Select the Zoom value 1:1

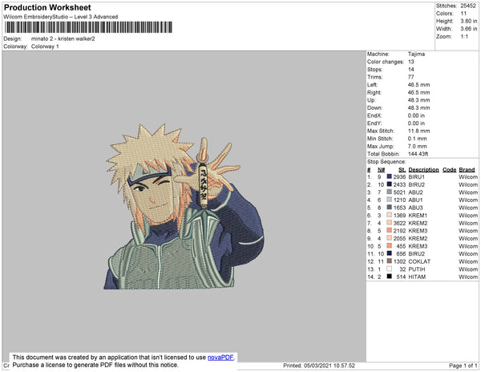464,37
